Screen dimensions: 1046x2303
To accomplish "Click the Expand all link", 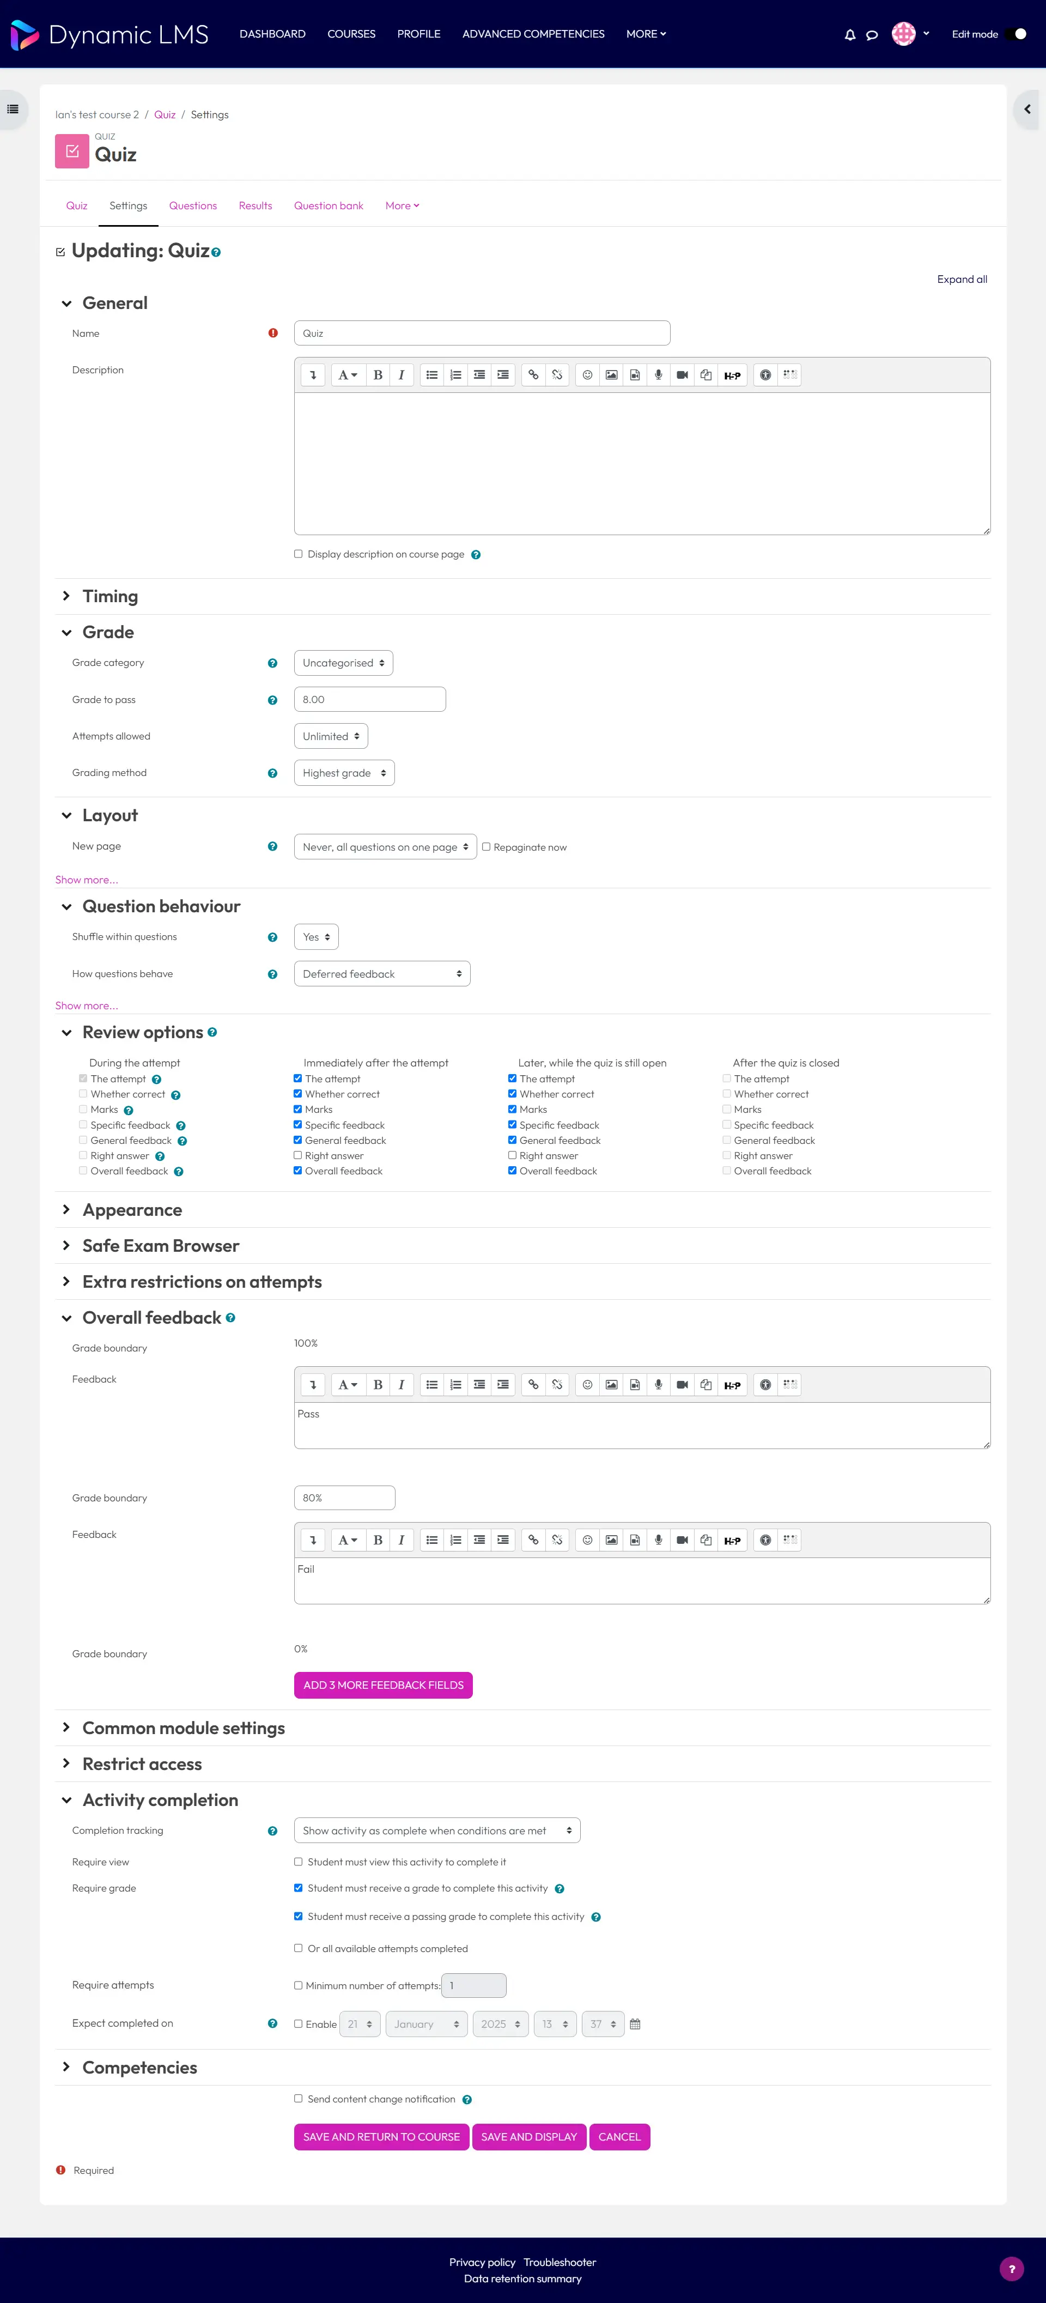I will pos(962,279).
